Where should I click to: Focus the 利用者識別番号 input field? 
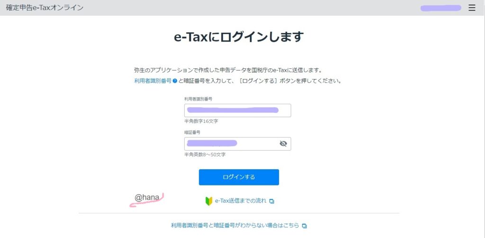(x=238, y=110)
